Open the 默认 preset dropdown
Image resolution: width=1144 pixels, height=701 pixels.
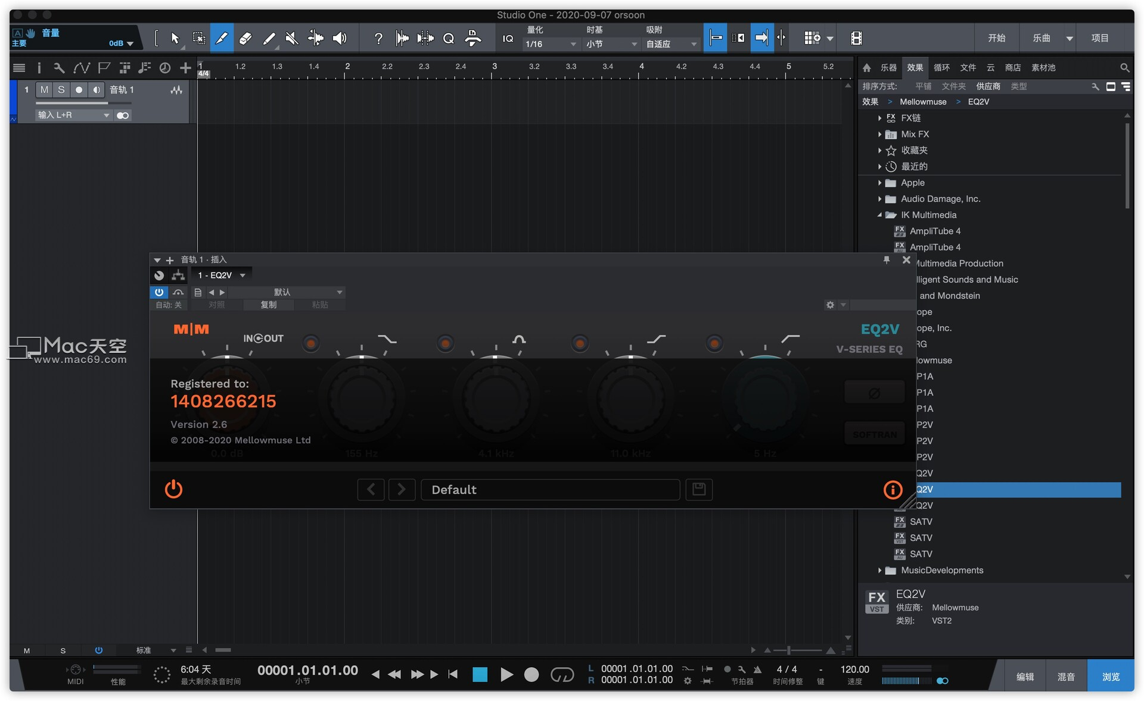(287, 292)
